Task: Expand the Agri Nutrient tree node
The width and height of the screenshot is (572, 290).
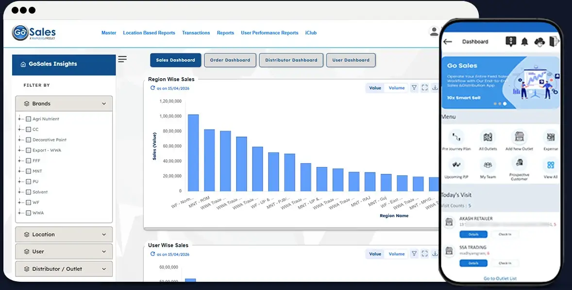Action: click(20, 119)
